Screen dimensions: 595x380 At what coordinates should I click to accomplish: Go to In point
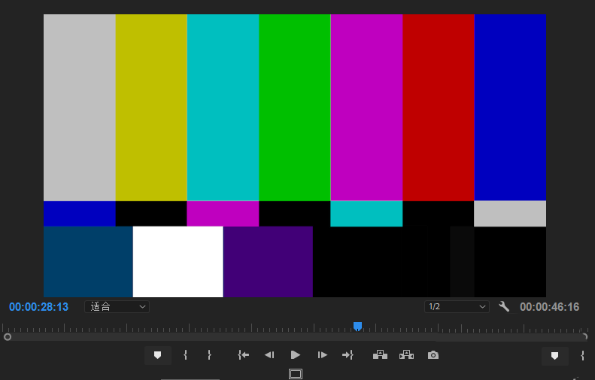(x=243, y=355)
